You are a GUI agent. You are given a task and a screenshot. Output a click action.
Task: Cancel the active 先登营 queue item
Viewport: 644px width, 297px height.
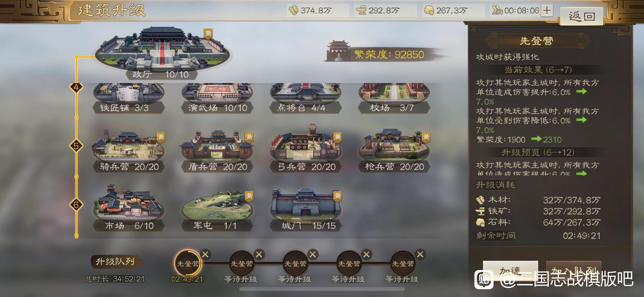pyautogui.click(x=205, y=255)
